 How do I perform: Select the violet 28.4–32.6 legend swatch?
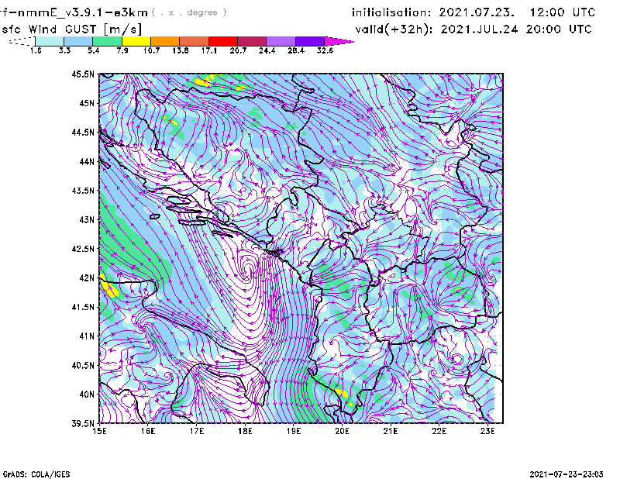coord(310,41)
